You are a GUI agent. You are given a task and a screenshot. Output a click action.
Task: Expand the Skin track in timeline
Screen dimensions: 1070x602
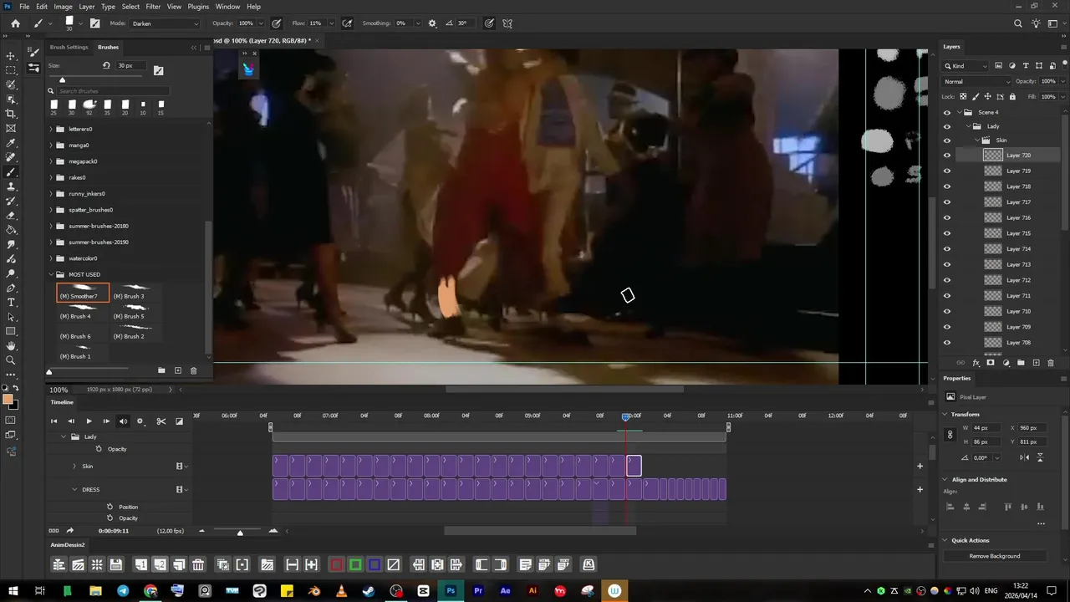74,467
